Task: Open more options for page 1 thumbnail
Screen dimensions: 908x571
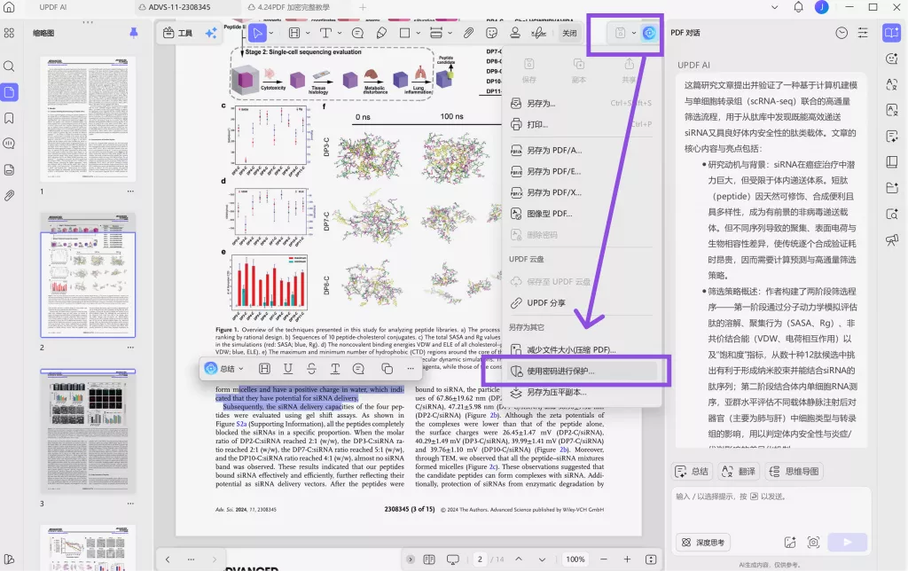Action: click(x=131, y=192)
